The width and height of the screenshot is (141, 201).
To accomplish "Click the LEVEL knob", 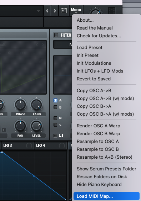I will pos(36,126).
